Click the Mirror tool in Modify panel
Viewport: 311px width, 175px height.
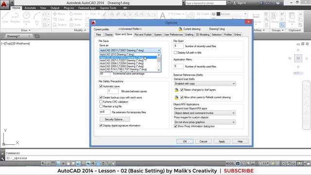click(x=76, y=19)
